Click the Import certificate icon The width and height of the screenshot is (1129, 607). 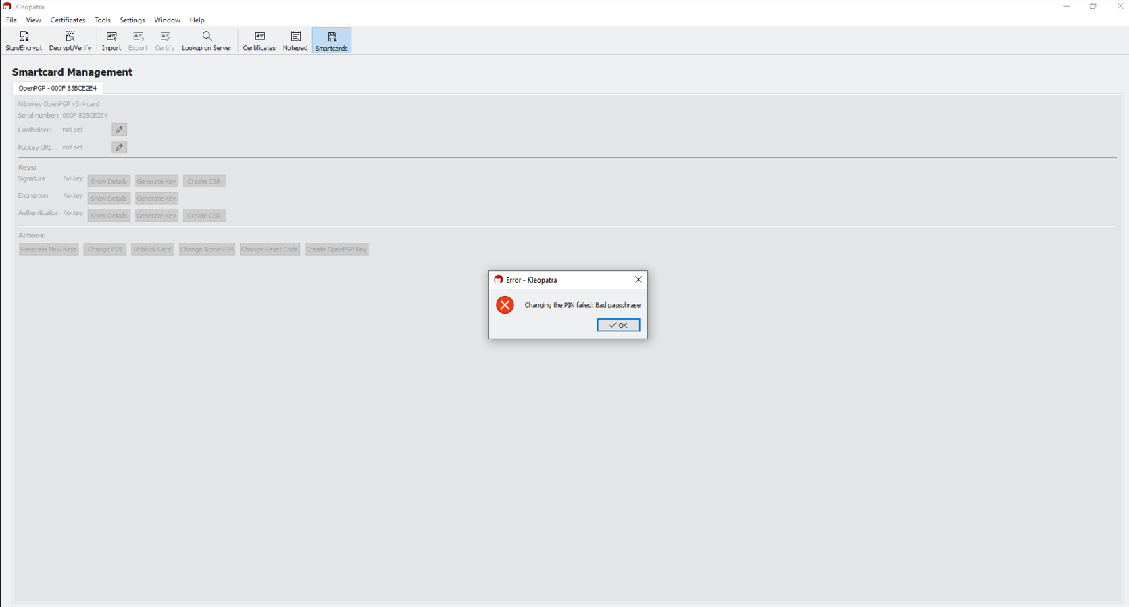tap(111, 41)
